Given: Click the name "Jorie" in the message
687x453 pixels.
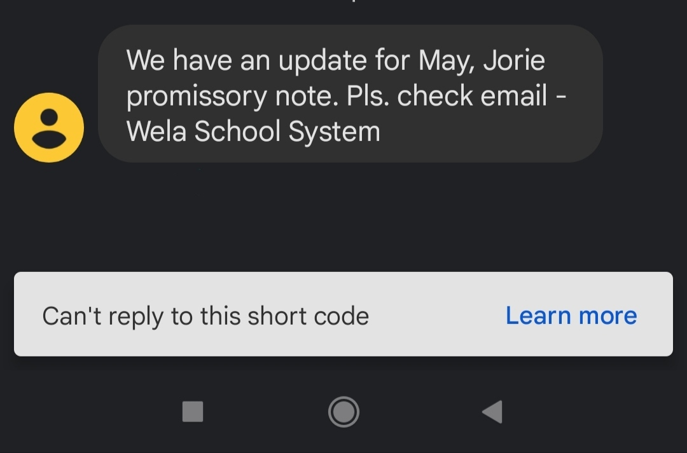Looking at the screenshot, I should 515,60.
